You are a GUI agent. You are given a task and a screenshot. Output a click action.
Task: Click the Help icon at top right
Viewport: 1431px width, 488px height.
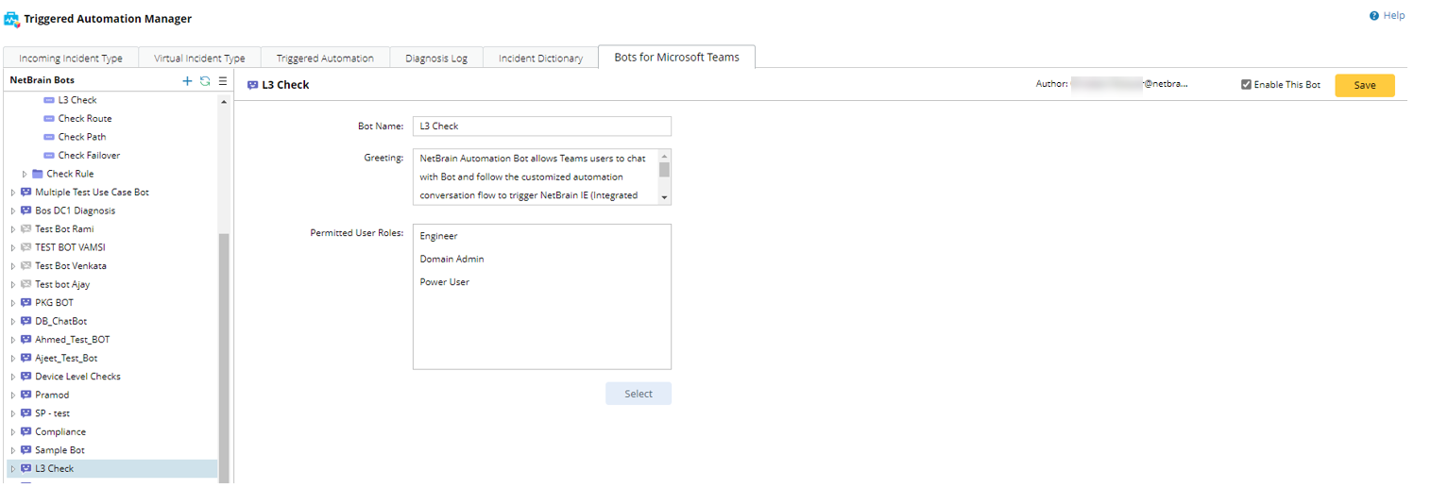[x=1373, y=16]
